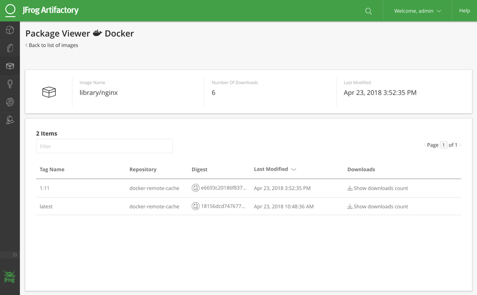
Task: Click Apr 23, 2018 3:52:35 PM in 1.11 row
Action: pos(282,188)
